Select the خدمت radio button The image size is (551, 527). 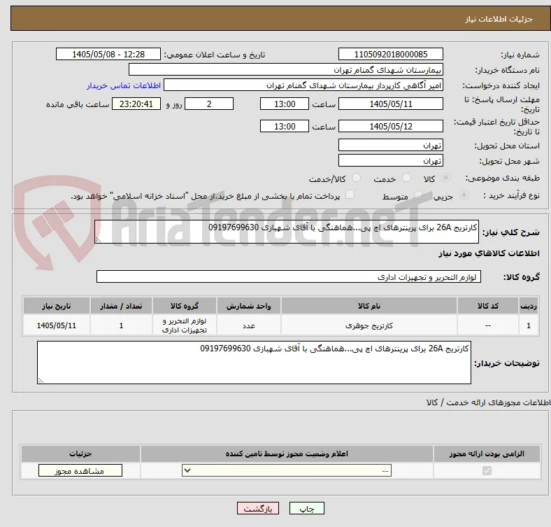coord(406,178)
